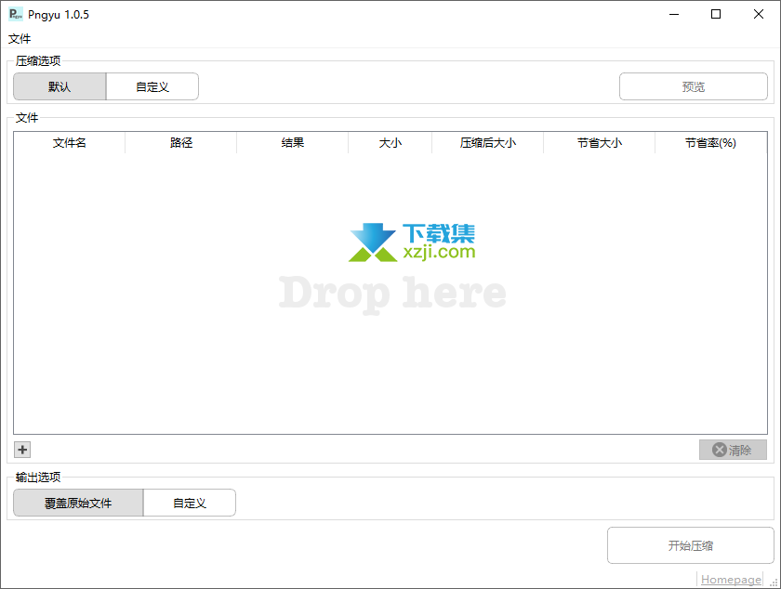Open the 文件 menu
This screenshot has width=781, height=589.
[20, 39]
